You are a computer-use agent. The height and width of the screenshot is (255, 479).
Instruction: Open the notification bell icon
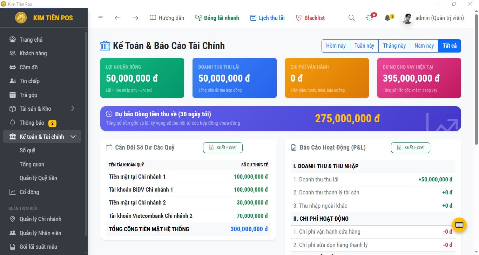[387, 18]
